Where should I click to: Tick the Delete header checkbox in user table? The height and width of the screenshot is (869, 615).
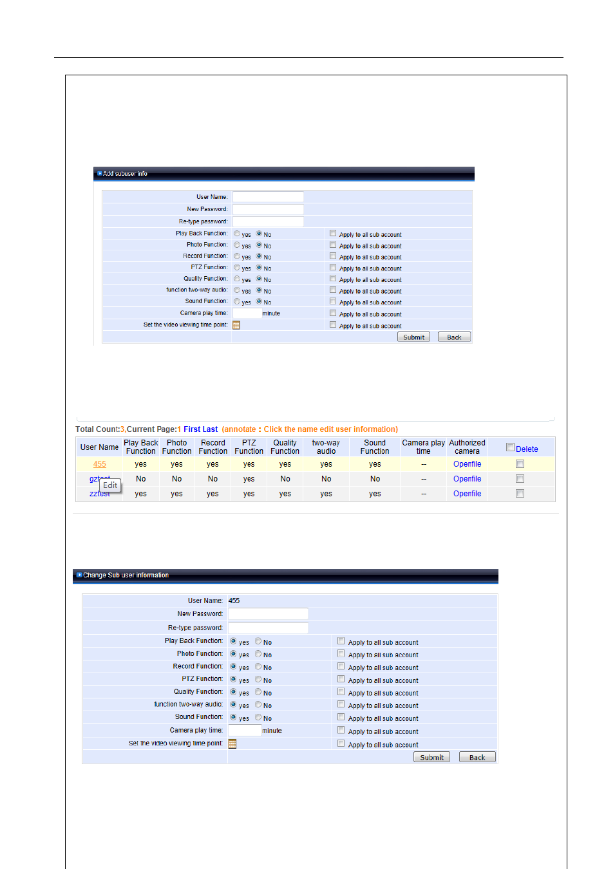coord(510,447)
